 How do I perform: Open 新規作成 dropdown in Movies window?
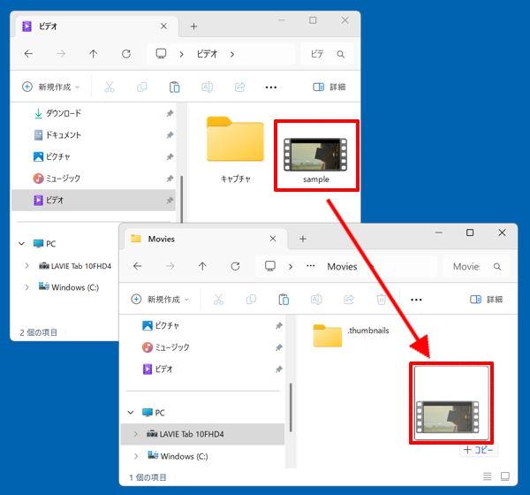pos(160,299)
